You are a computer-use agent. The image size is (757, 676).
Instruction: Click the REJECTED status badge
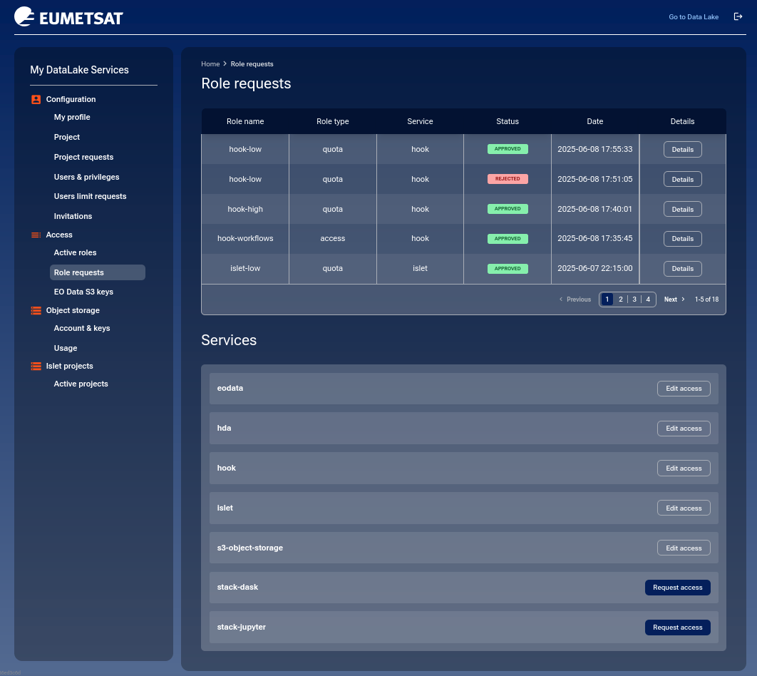point(508,179)
